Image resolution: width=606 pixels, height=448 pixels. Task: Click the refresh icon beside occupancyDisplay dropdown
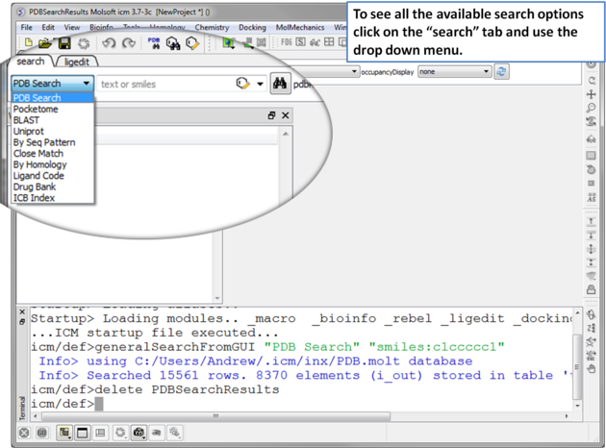pyautogui.click(x=502, y=71)
